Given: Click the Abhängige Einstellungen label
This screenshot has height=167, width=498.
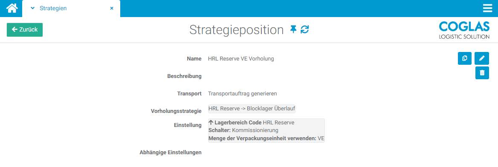Looking at the screenshot, I should [171, 153].
